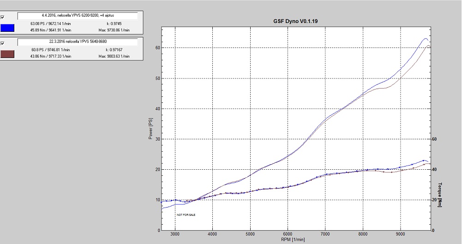Click the 4.4.2016 nelosella run name field
This screenshot has width=462, height=244.
pos(77,16)
